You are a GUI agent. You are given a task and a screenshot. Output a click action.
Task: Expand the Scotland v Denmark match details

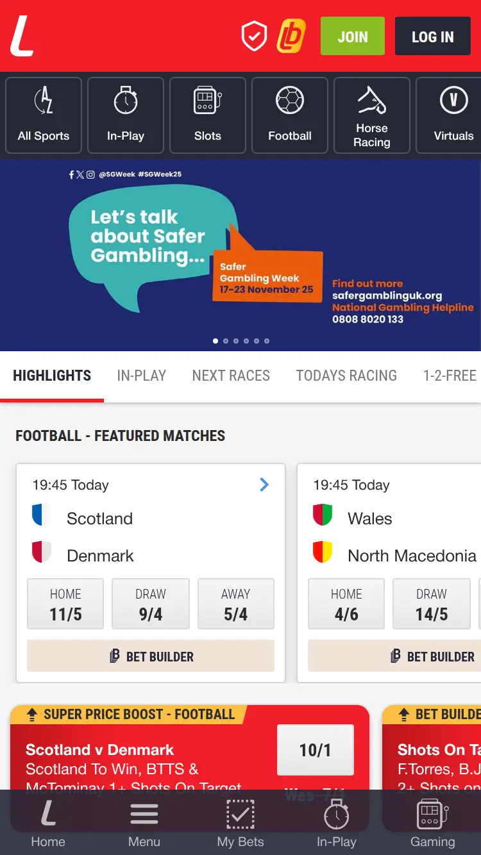[x=264, y=485]
